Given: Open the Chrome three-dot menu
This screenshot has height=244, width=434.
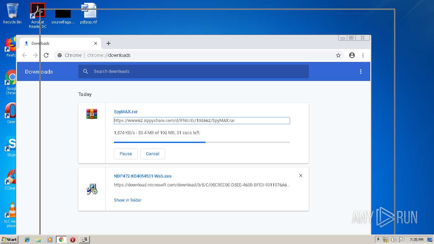Looking at the screenshot, I should (x=363, y=55).
